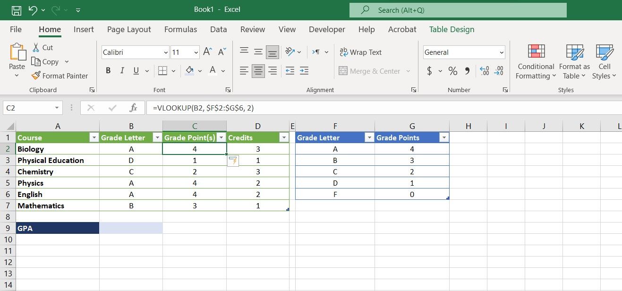
Task: Open the Formulas ribbon tab
Action: [x=180, y=29]
